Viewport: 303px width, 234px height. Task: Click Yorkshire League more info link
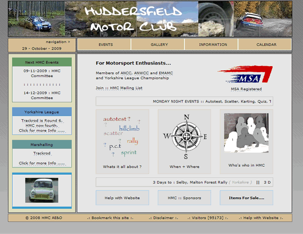click(x=42, y=130)
